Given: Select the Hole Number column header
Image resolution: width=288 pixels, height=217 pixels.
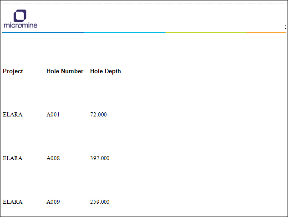Looking at the screenshot, I should [65, 71].
